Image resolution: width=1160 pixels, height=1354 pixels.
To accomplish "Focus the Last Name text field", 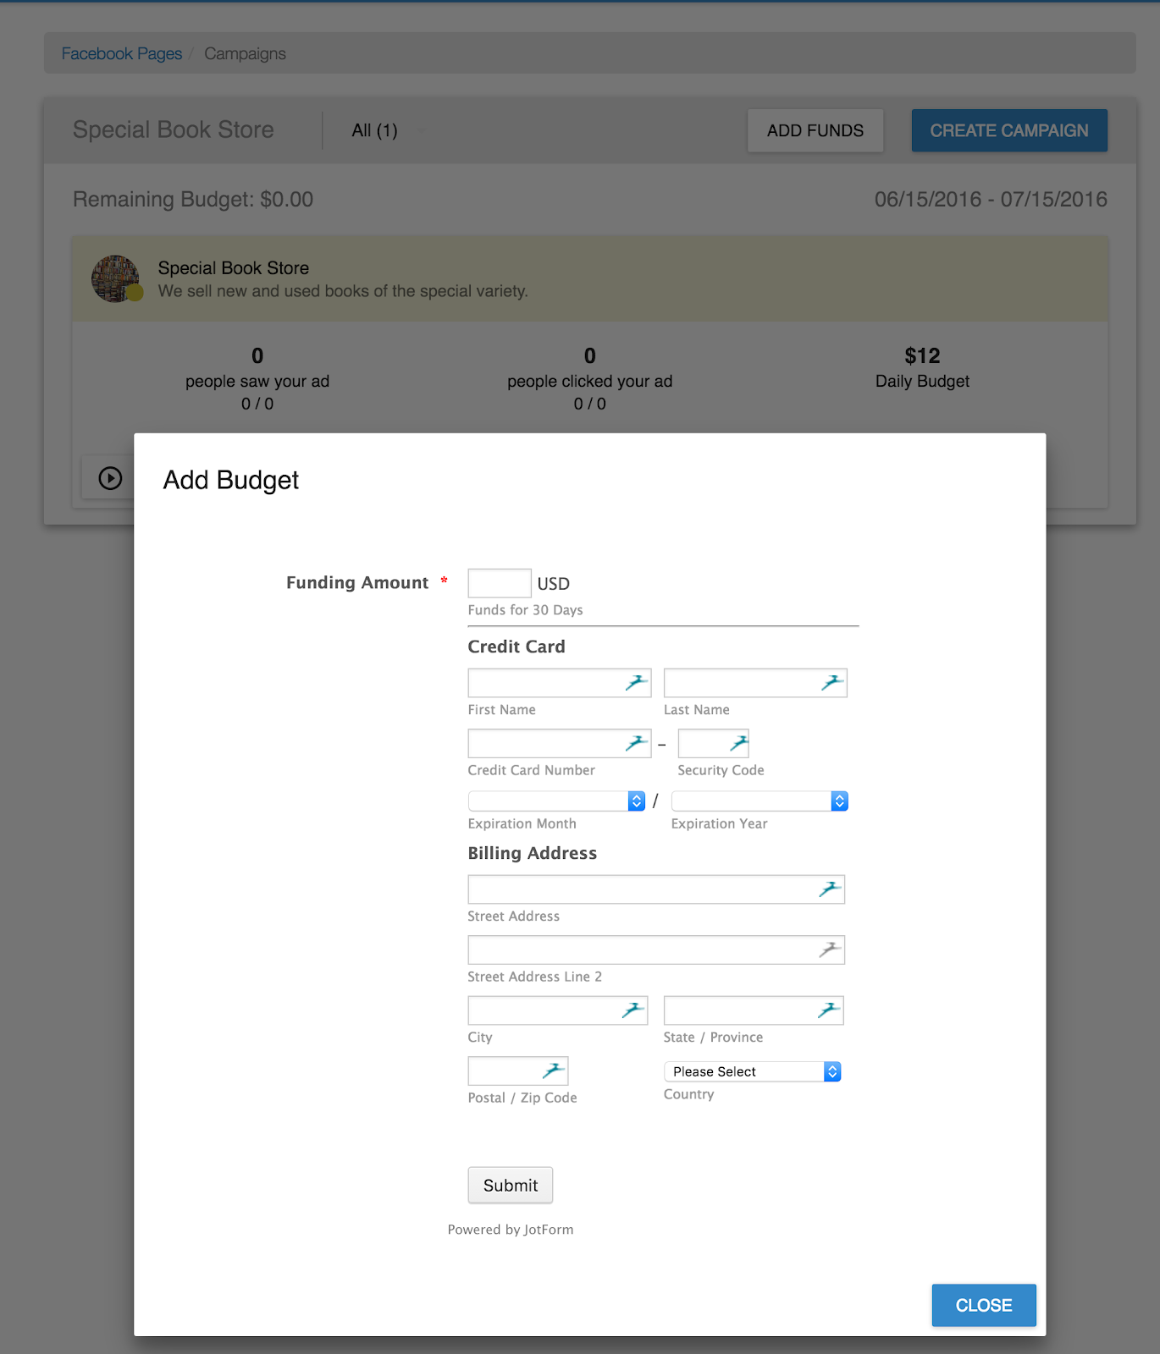I will 755,683.
